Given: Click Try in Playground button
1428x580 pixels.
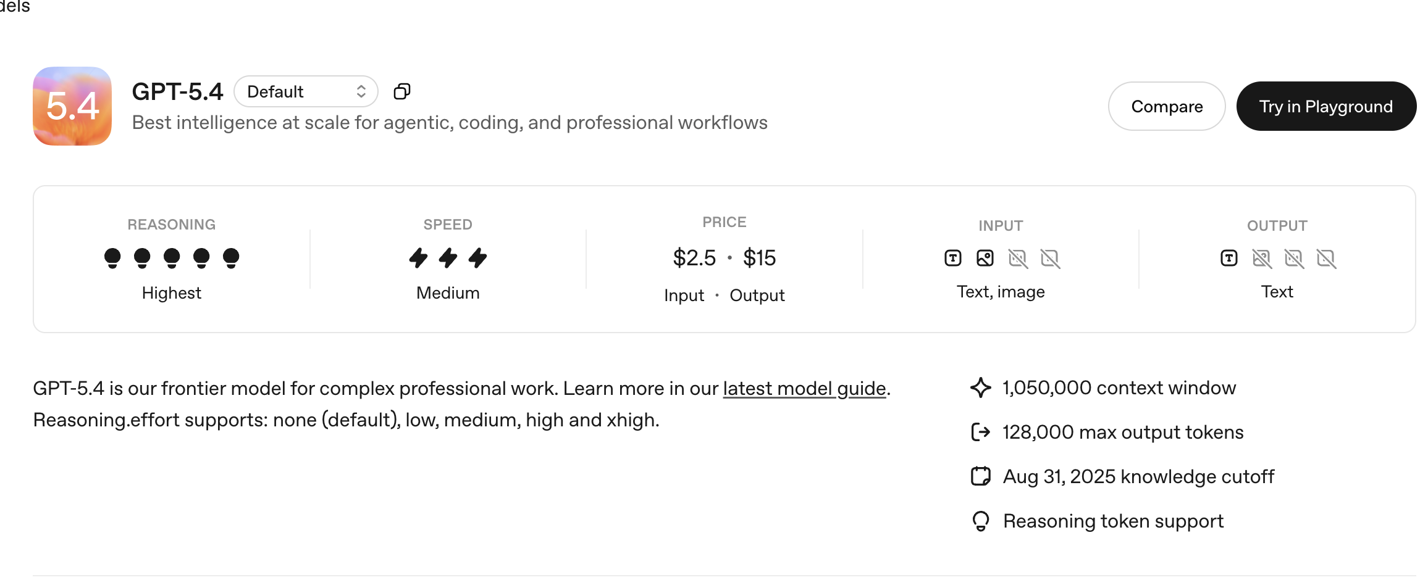Looking at the screenshot, I should (x=1325, y=106).
